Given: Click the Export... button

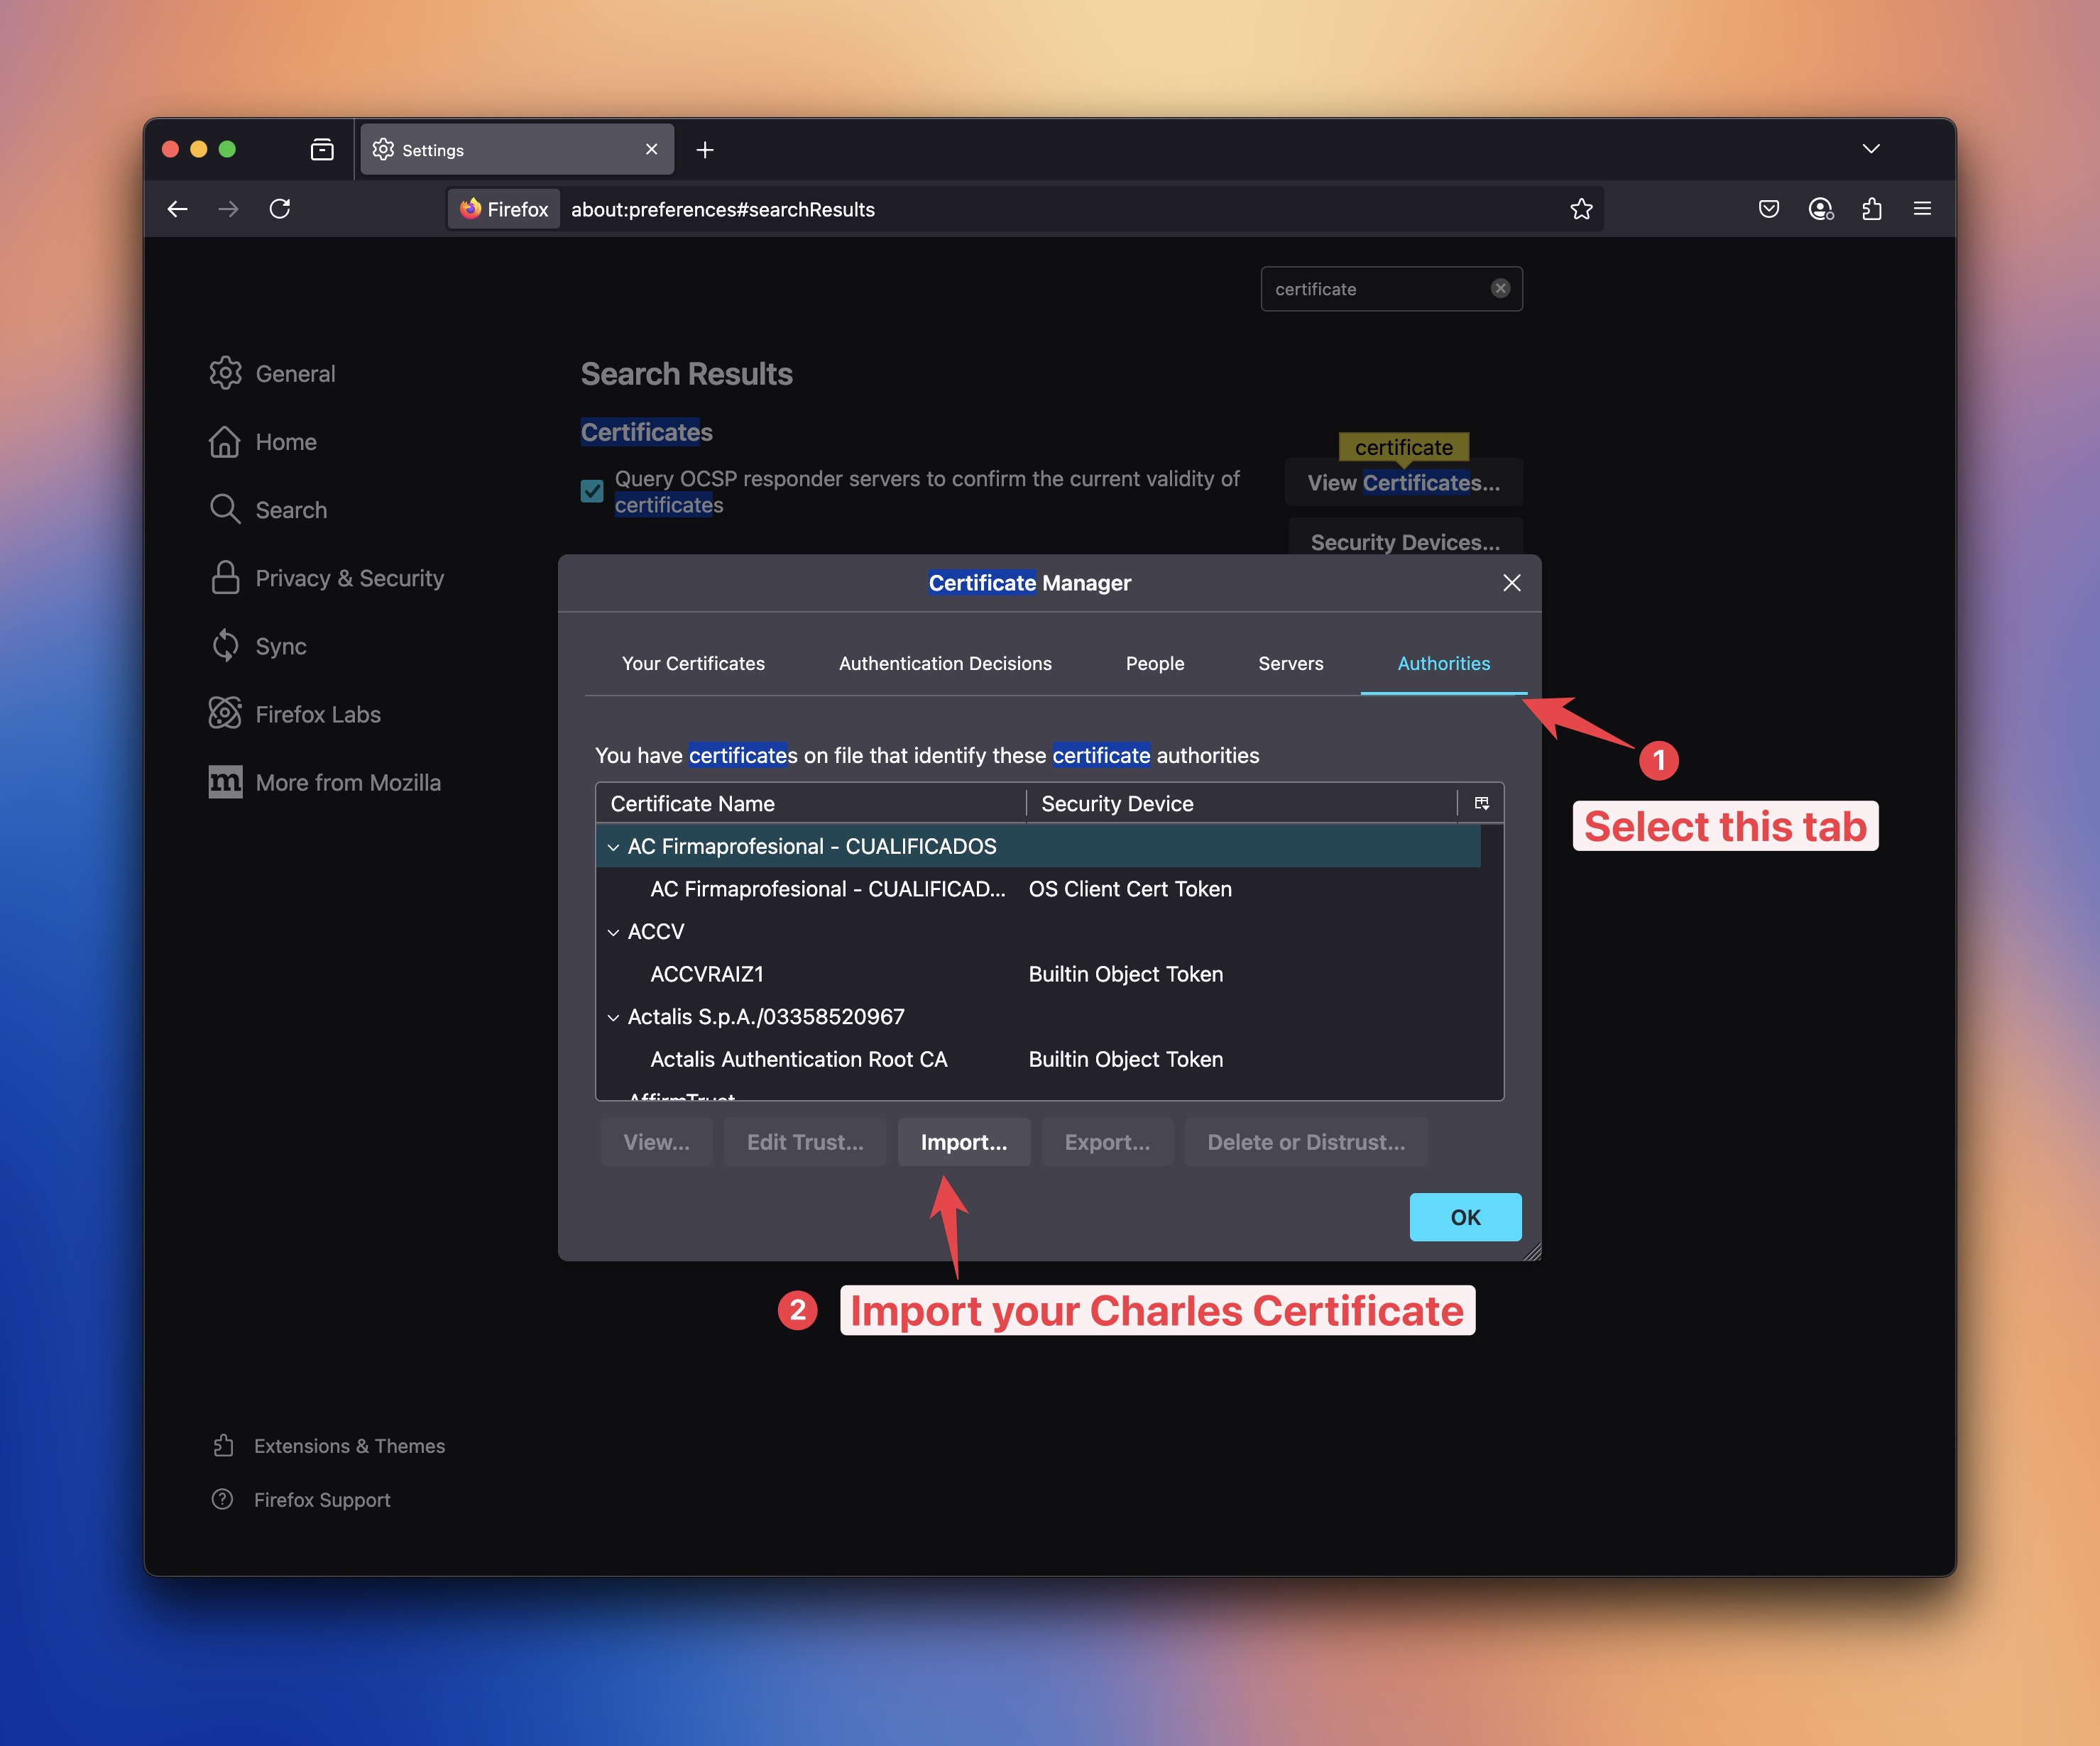Looking at the screenshot, I should click(1107, 1142).
